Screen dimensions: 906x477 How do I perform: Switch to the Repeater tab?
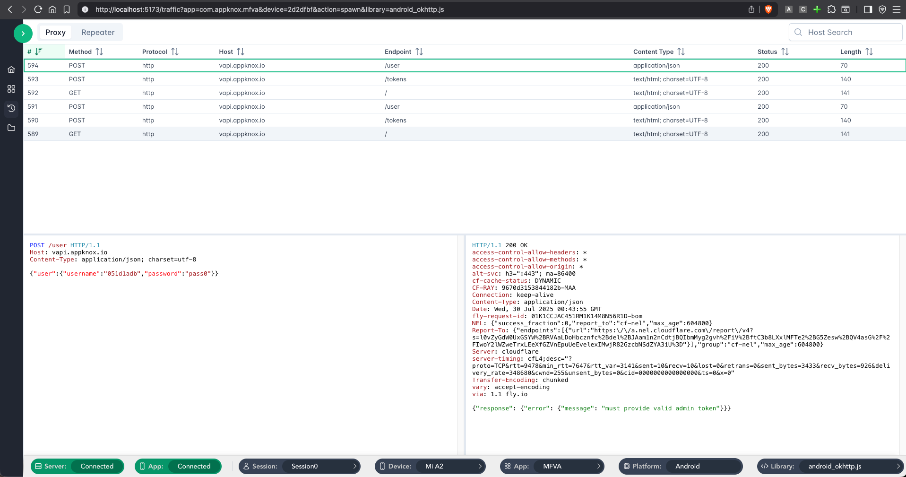coord(98,32)
